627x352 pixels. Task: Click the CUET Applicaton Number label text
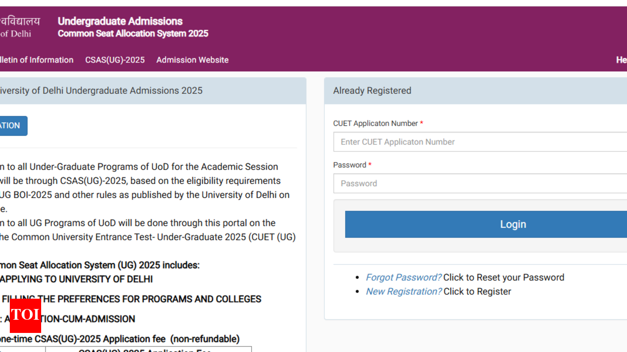[x=375, y=123]
